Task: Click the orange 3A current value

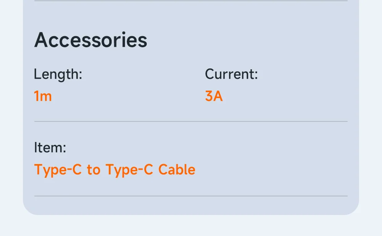Action: pos(214,96)
